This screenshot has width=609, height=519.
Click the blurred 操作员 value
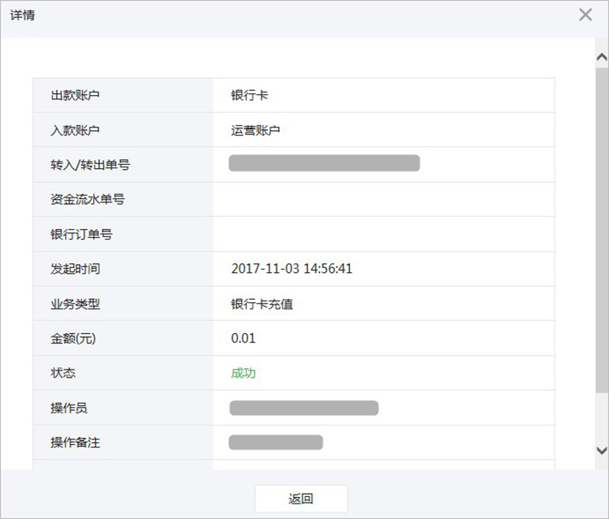click(304, 408)
